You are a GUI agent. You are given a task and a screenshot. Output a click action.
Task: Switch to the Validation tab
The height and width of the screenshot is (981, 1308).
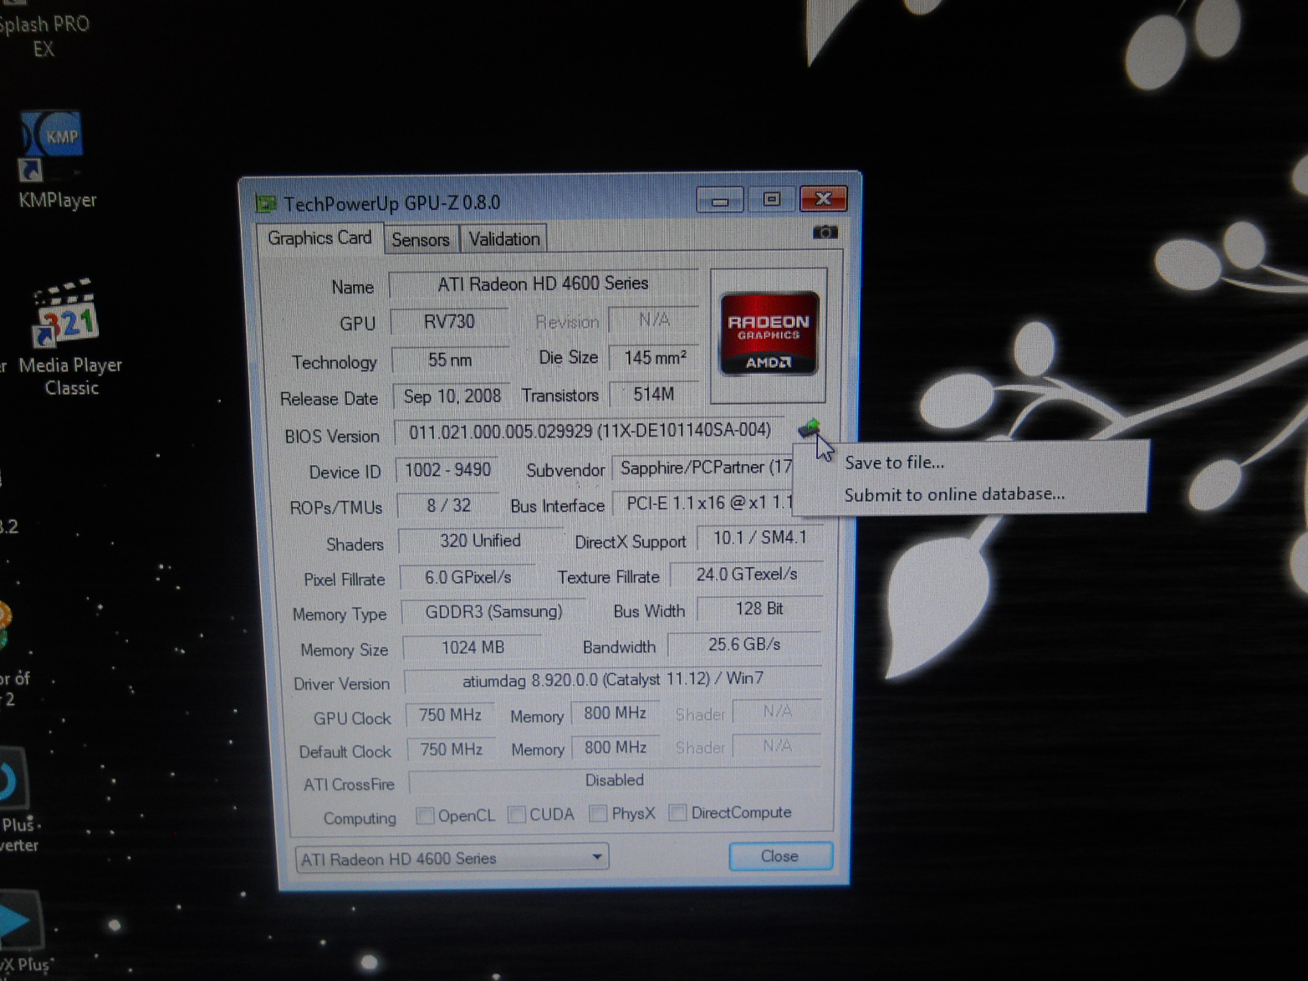(504, 239)
